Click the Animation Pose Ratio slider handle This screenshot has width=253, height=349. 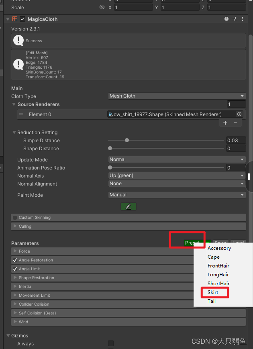tap(110, 167)
